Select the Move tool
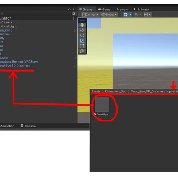 click(x=82, y=30)
